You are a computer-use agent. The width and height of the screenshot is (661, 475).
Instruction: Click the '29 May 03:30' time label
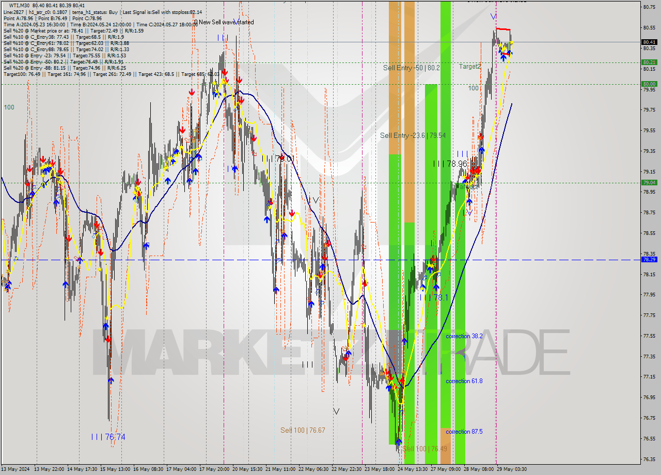click(x=512, y=469)
